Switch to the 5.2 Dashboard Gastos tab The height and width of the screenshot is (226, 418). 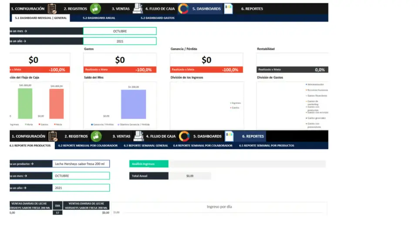(x=158, y=18)
